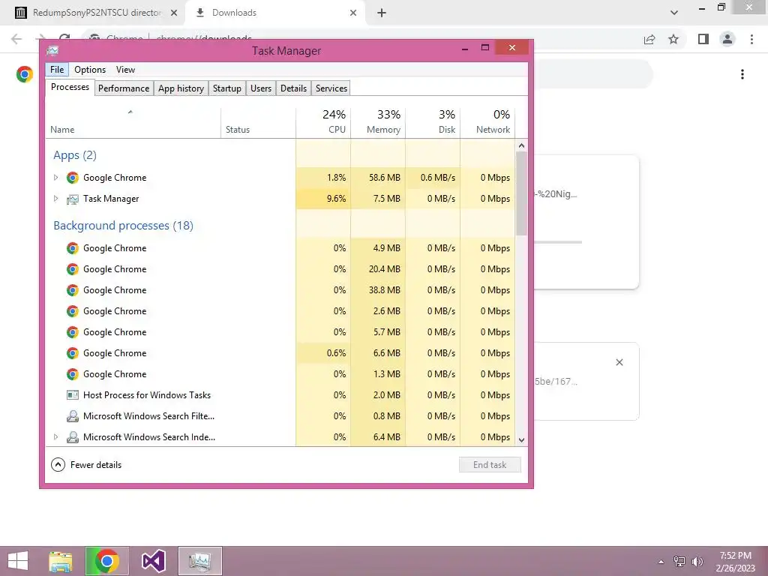The width and height of the screenshot is (768, 576).
Task: Select Chrome background process using 2.6 MB
Action: pos(280,311)
